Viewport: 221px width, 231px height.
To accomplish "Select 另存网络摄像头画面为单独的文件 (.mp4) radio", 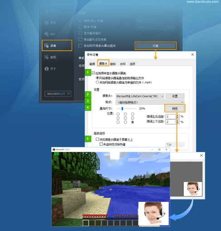I will click(x=98, y=82).
